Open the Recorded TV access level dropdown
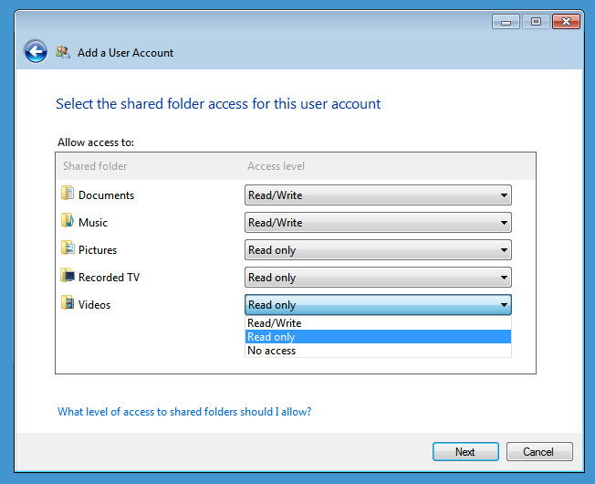 click(x=378, y=278)
